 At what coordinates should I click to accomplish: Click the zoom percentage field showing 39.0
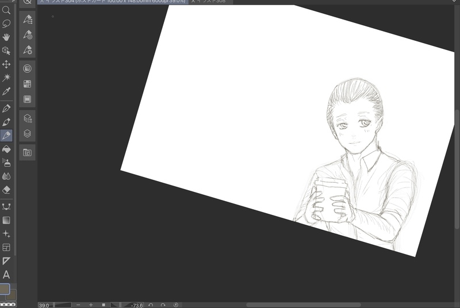pos(45,305)
